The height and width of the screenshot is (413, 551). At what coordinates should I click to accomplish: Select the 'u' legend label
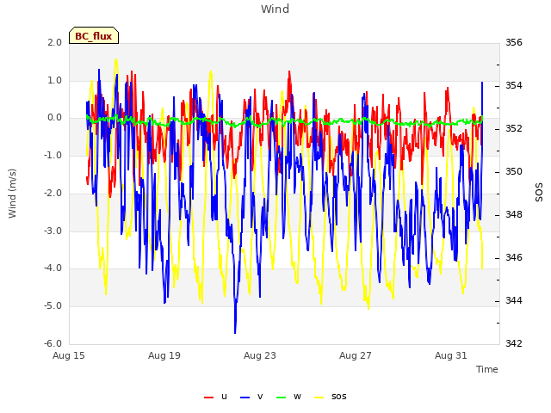[224, 397]
